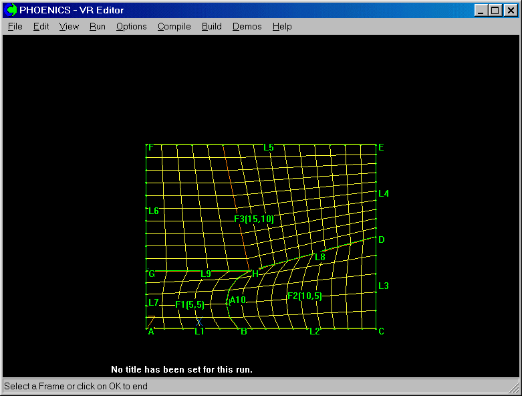
Task: Open the Compile menu
Action: pyautogui.click(x=174, y=27)
